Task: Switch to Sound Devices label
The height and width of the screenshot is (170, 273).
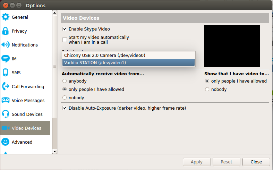Action: [x=27, y=114]
